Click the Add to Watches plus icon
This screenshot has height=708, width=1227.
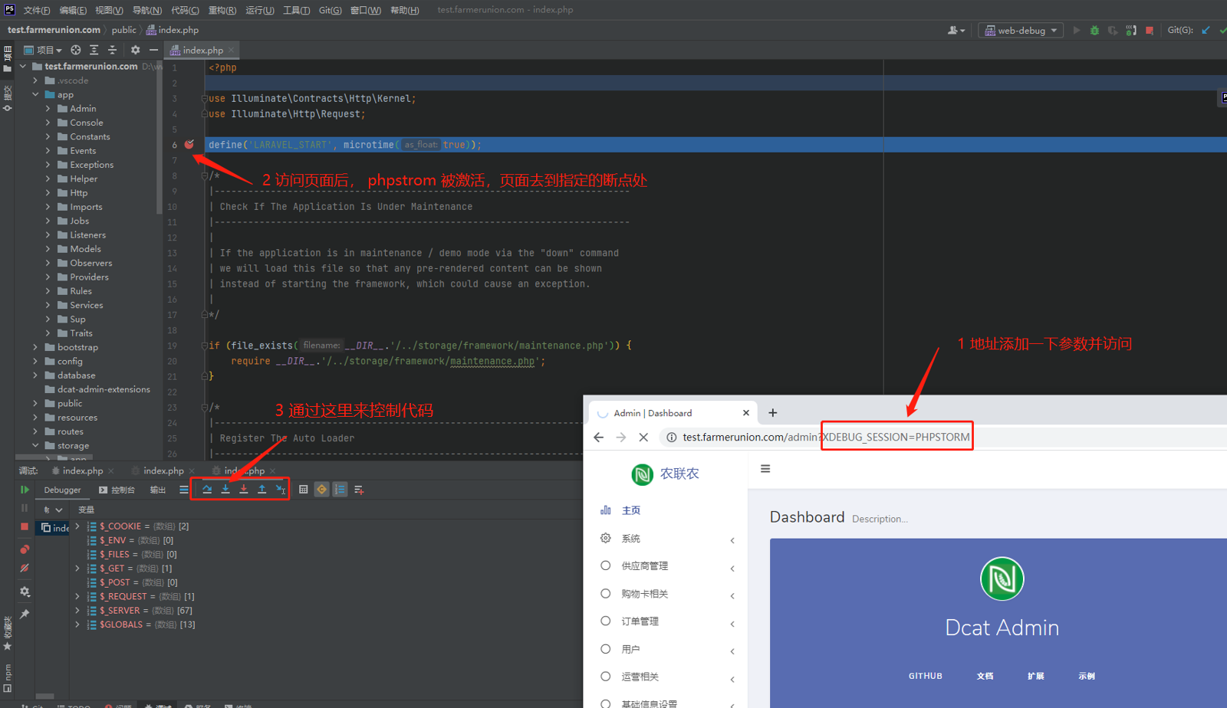(x=359, y=490)
